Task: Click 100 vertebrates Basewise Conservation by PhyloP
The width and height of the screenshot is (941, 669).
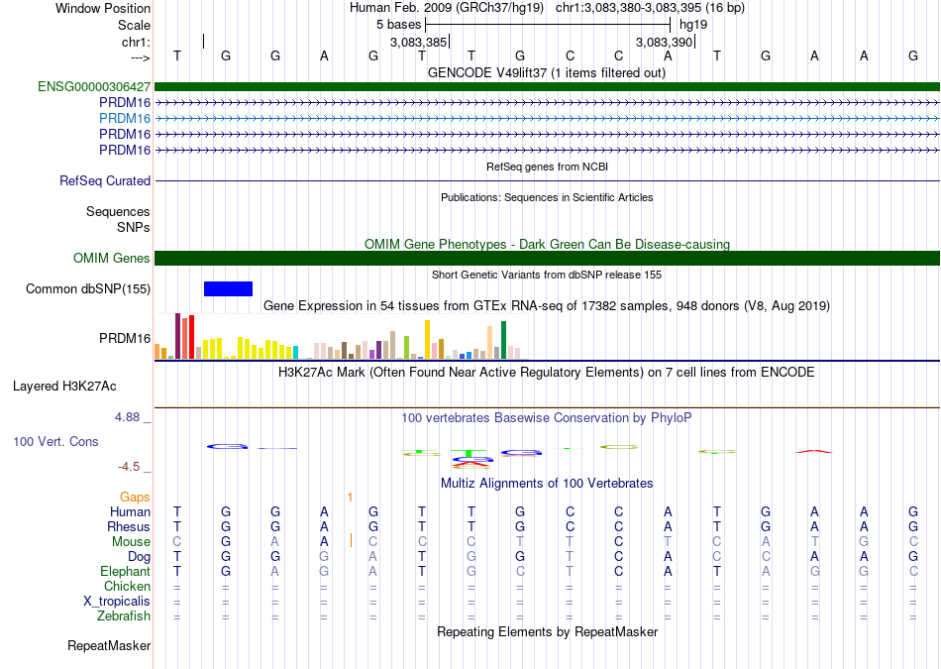Action: click(547, 418)
